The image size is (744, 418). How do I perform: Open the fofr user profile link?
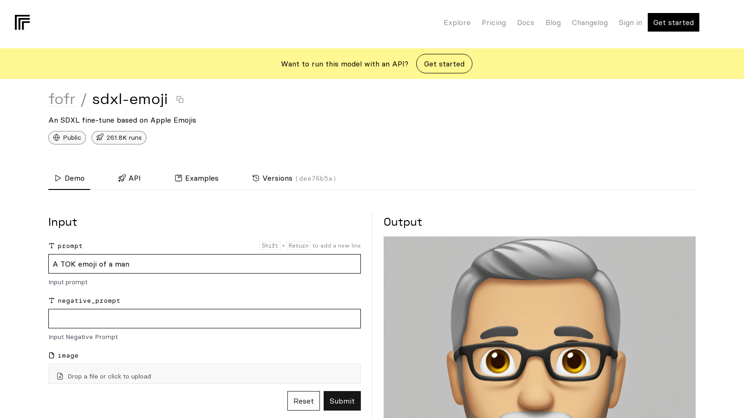[x=62, y=99]
